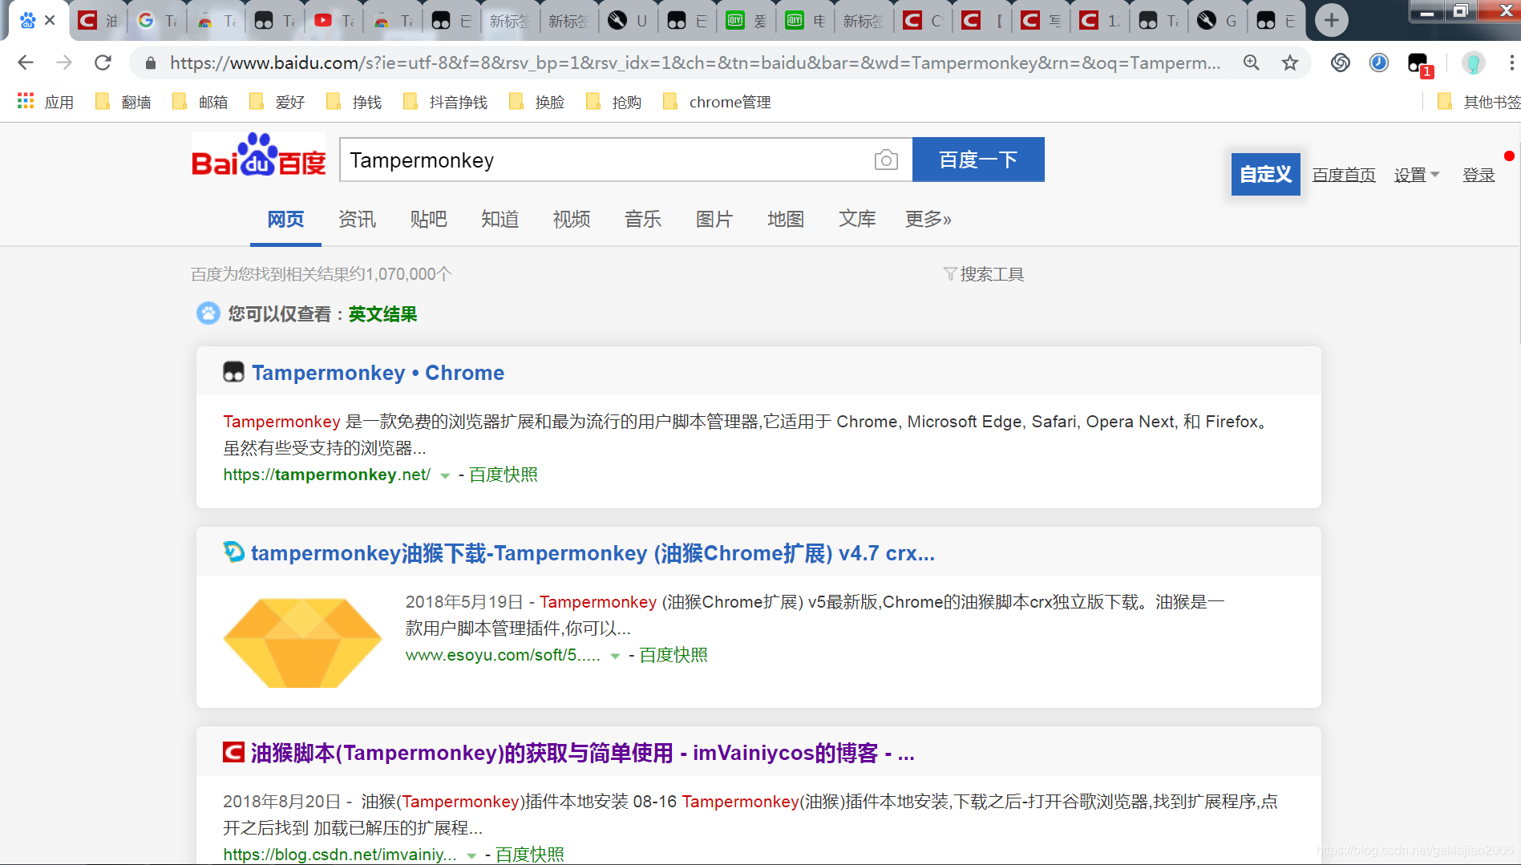The image size is (1521, 865).
Task: Switch to the Google tab
Action: pos(157,20)
